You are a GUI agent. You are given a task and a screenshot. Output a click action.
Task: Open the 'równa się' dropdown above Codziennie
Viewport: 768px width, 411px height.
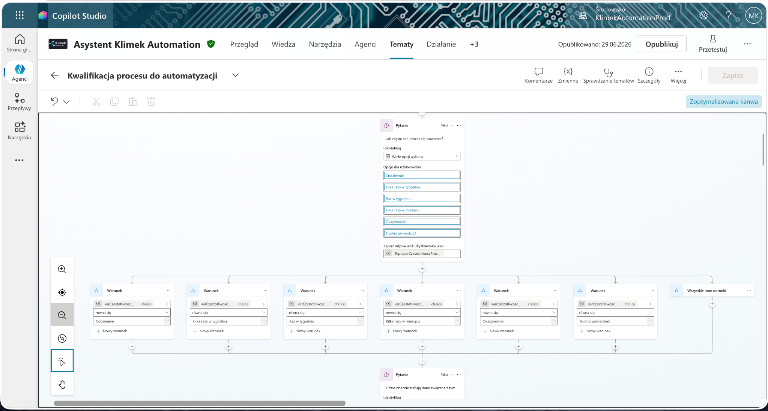pos(132,312)
